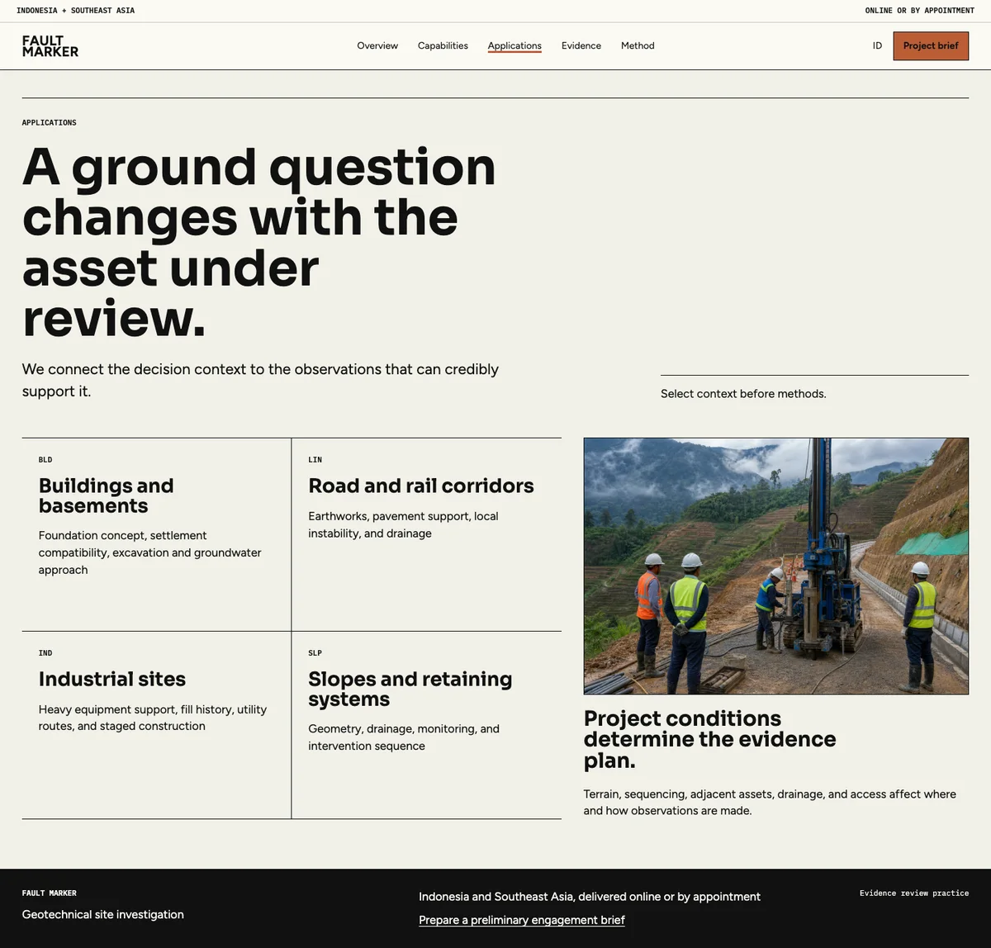Click the FAULT MARKER footer label
The image size is (991, 948).
point(50,893)
